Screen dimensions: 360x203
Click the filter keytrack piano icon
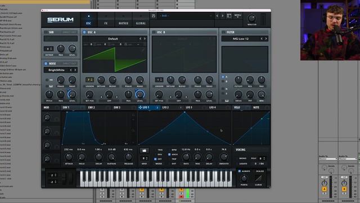[x=227, y=101]
